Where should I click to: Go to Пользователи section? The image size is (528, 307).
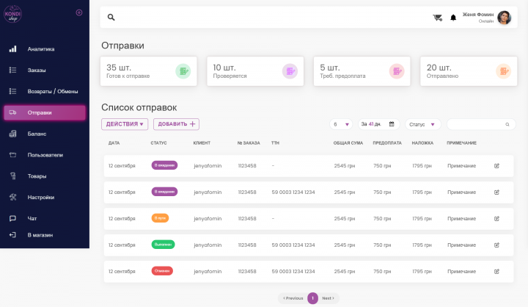(45, 155)
